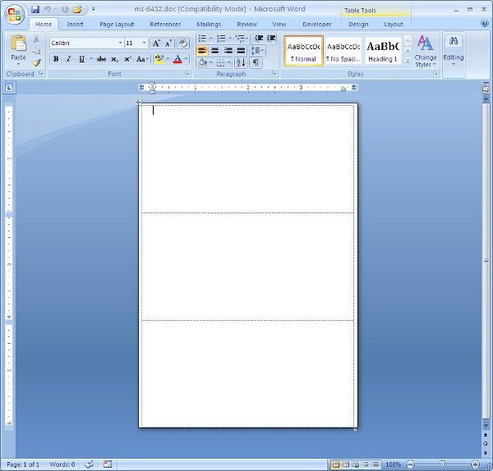493x471 pixels.
Task: Click the Sort icon in Paragraph group
Action: tap(241, 62)
